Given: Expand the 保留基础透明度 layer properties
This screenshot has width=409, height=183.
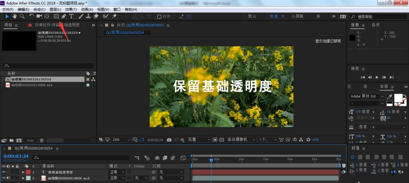Looking at the screenshot, I should [23, 172].
